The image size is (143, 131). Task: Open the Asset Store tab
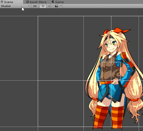36,2
